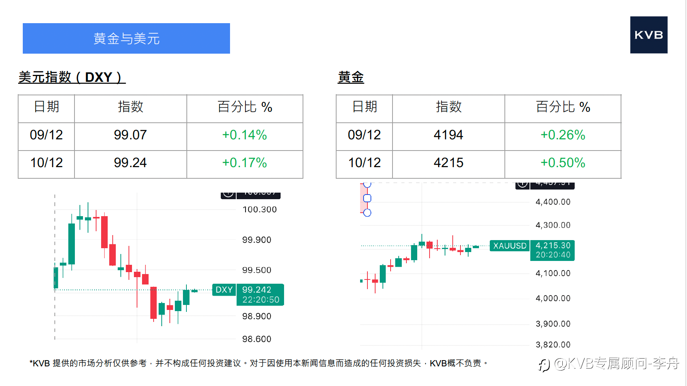Click the KVB logo in the corner
The width and height of the screenshot is (687, 386).
point(648,35)
